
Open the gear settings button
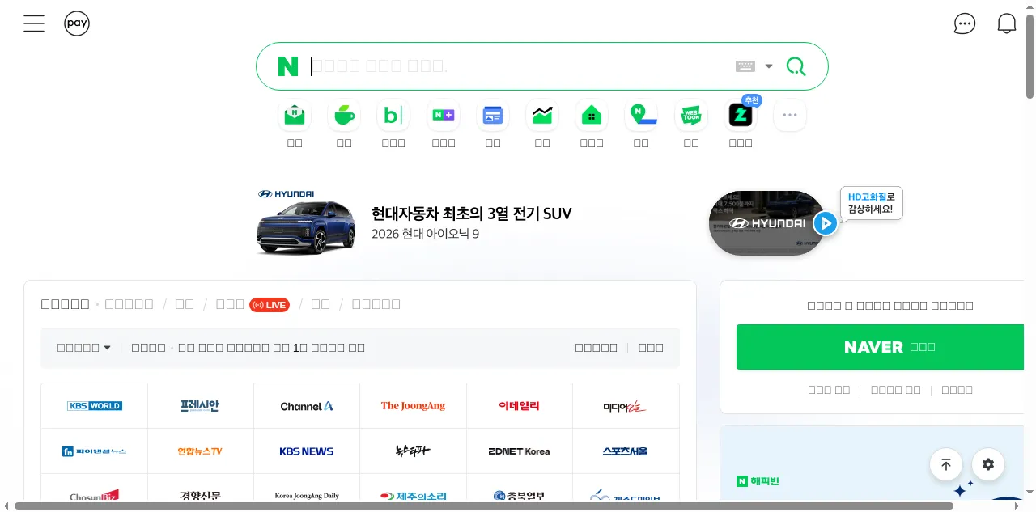tap(988, 464)
